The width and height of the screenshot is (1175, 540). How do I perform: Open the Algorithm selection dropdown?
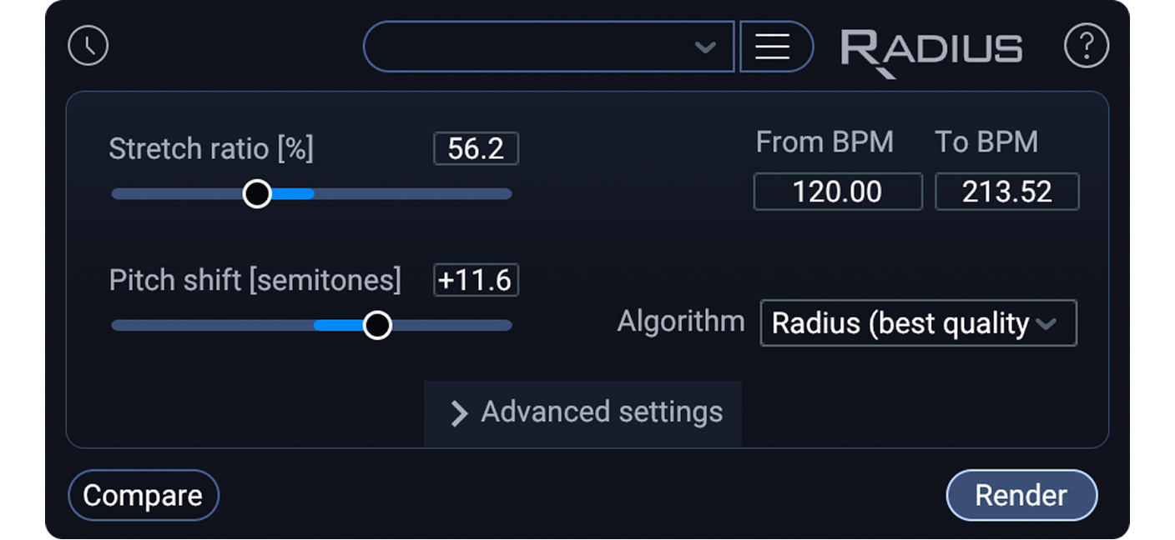click(918, 323)
